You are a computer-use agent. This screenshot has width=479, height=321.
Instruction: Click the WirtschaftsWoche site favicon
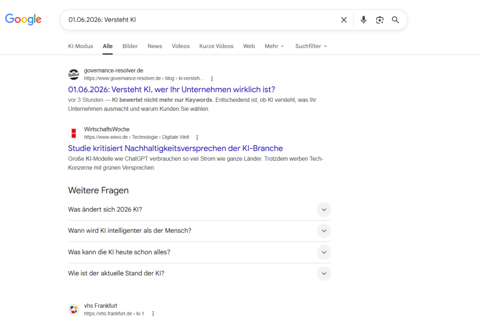[x=73, y=133]
